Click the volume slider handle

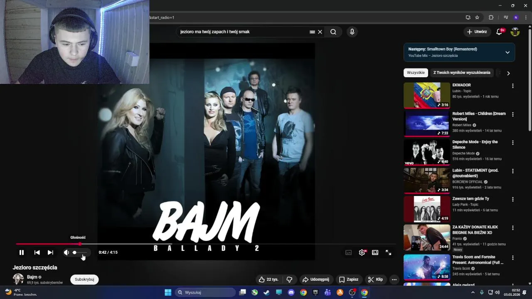pos(75,252)
